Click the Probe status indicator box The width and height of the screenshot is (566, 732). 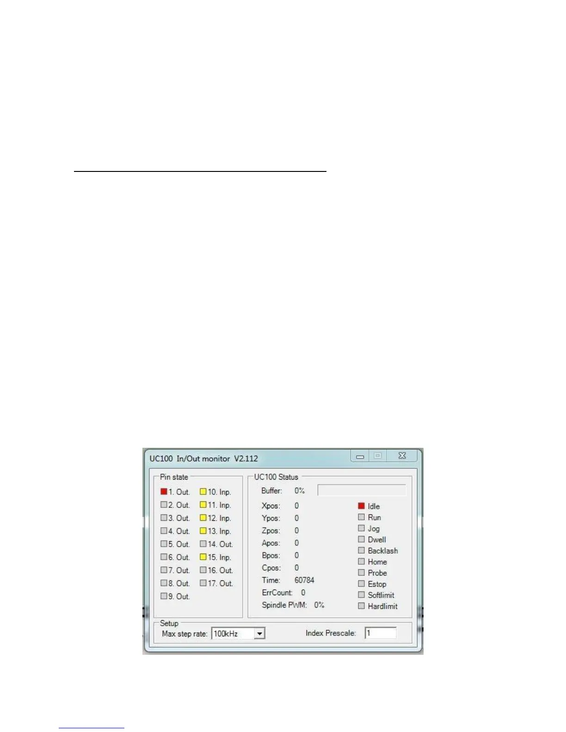[x=362, y=572]
